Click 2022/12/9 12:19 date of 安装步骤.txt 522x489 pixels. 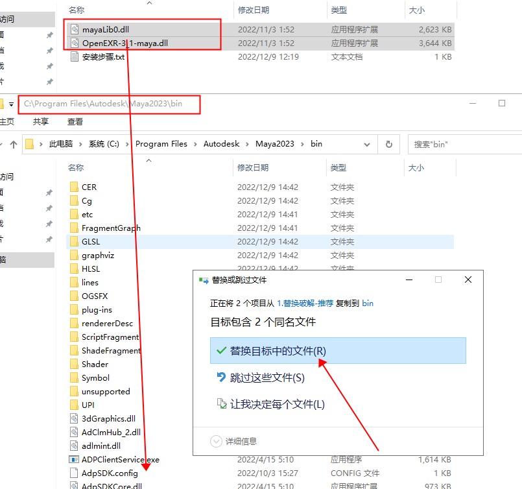268,57
